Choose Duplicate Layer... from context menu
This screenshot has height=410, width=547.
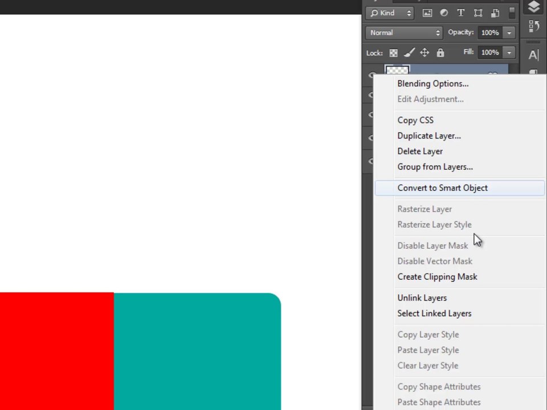[x=429, y=136]
